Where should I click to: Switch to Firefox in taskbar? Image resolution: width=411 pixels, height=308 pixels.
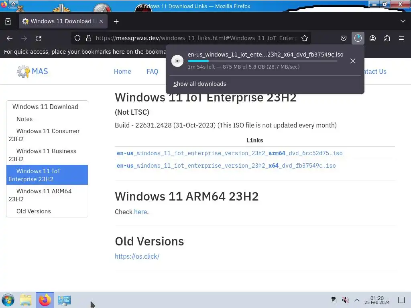click(x=45, y=300)
